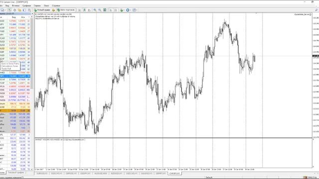319x179 pixels.
Task: Select the active CHFJPY,H1 chart tab
Action: 175,174
